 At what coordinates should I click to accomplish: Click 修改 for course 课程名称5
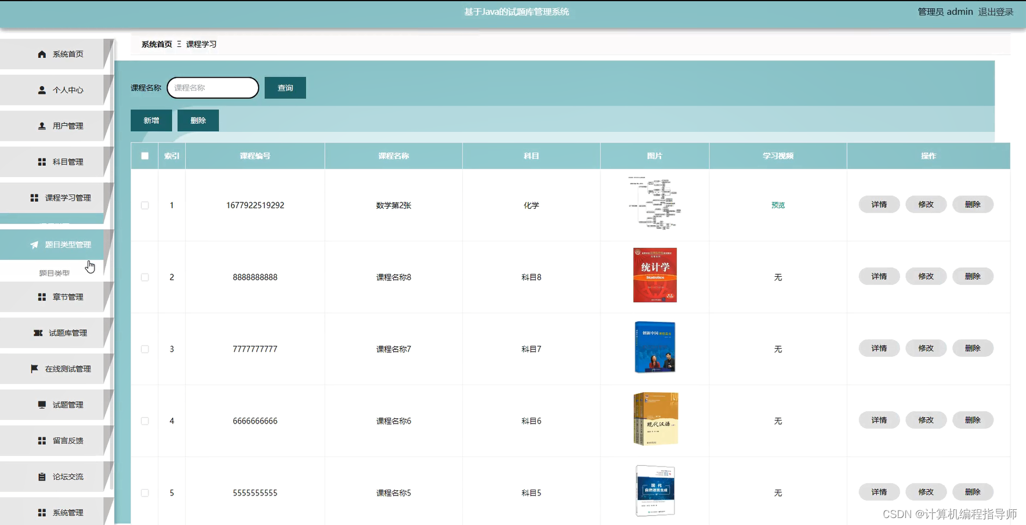(926, 492)
